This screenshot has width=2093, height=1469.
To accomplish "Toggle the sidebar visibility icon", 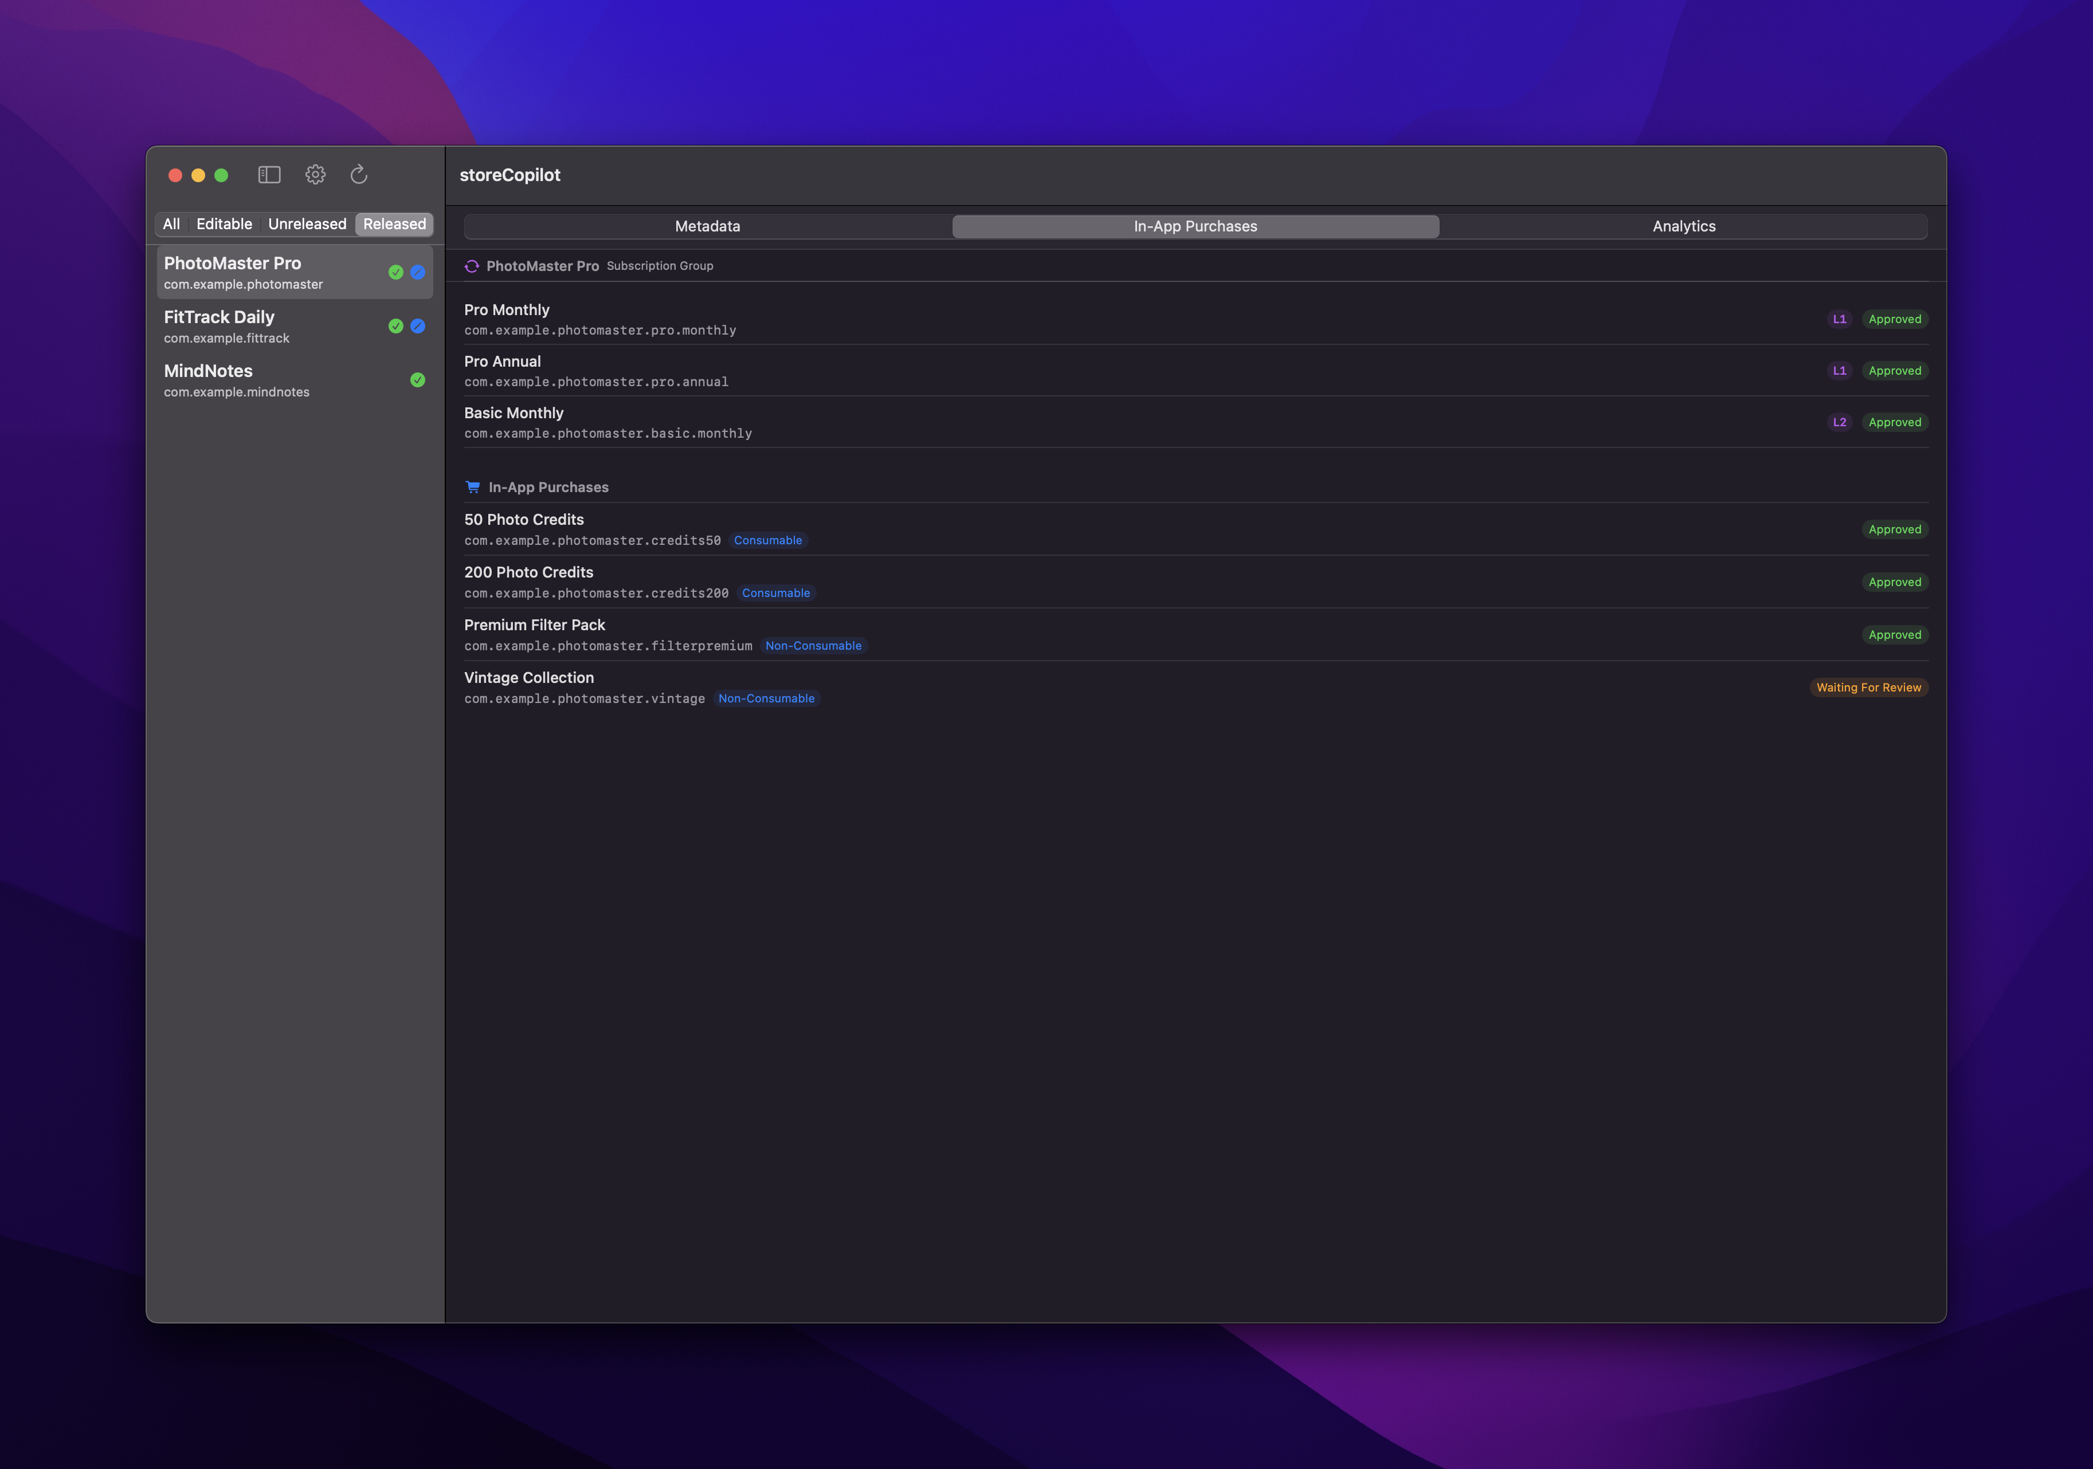I will click(x=270, y=174).
